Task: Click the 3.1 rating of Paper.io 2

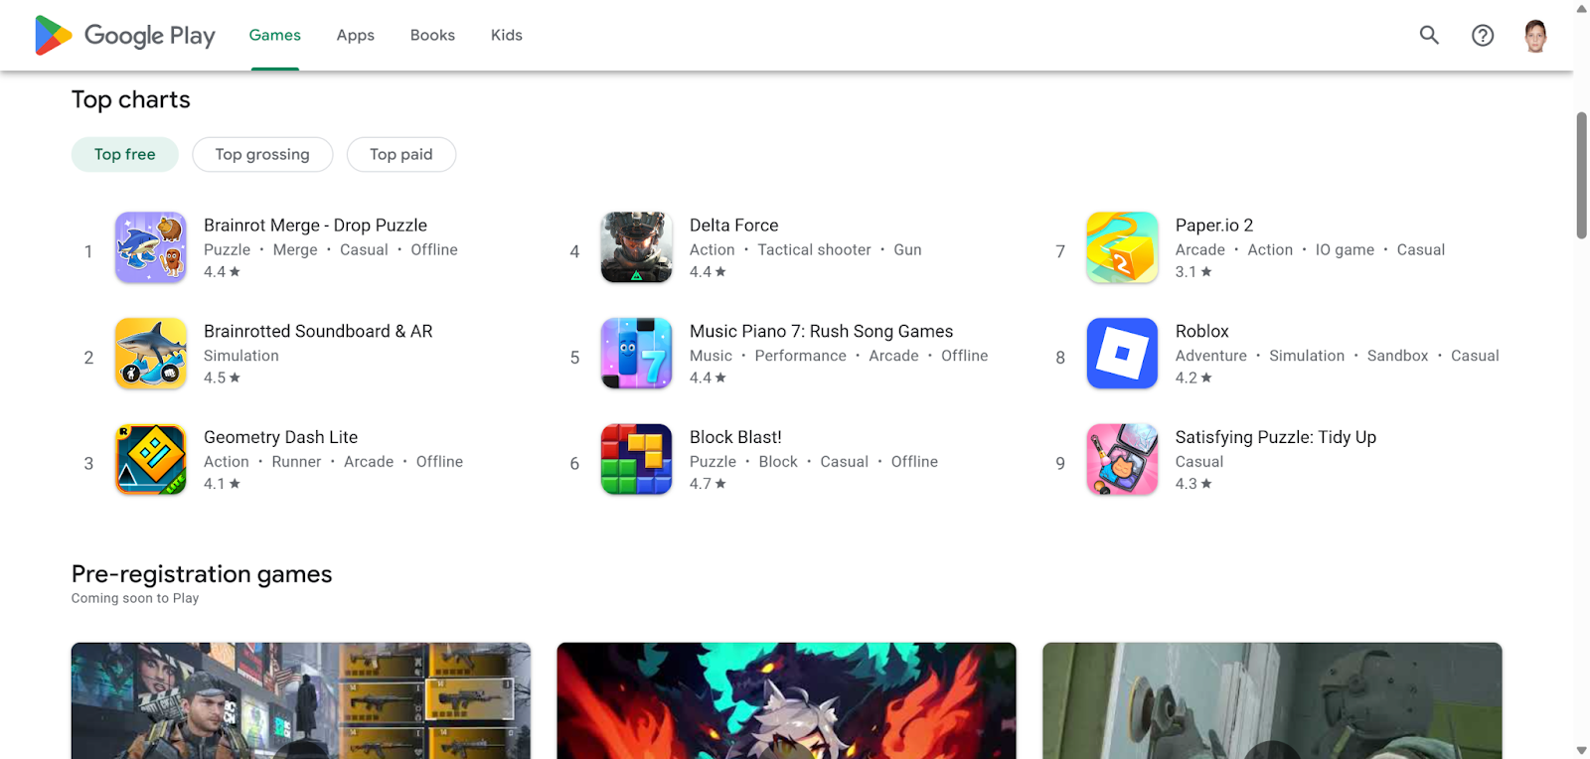Action: 1193,272
